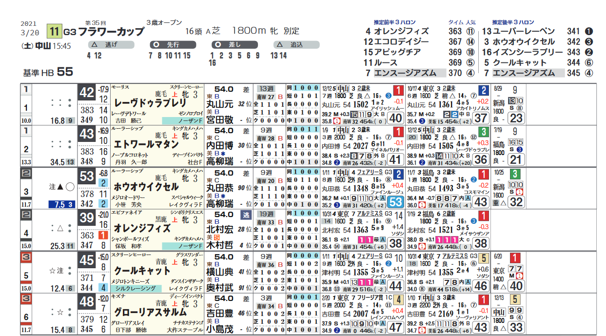Click highlighted エンスージアズム with time 345
Image resolution: width=606 pixels, height=336 pixels.
tap(528, 73)
